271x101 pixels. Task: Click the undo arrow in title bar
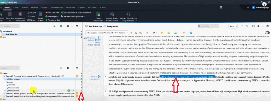(230, 8)
